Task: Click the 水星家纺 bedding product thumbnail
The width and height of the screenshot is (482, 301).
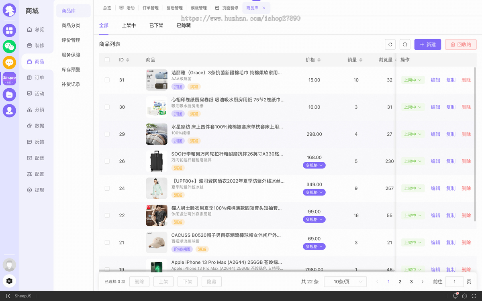Action: [x=157, y=134]
